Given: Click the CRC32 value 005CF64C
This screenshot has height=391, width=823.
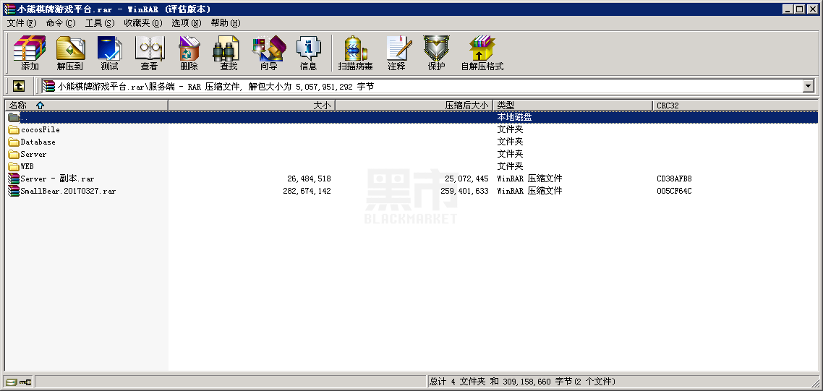Looking at the screenshot, I should pyautogui.click(x=675, y=191).
